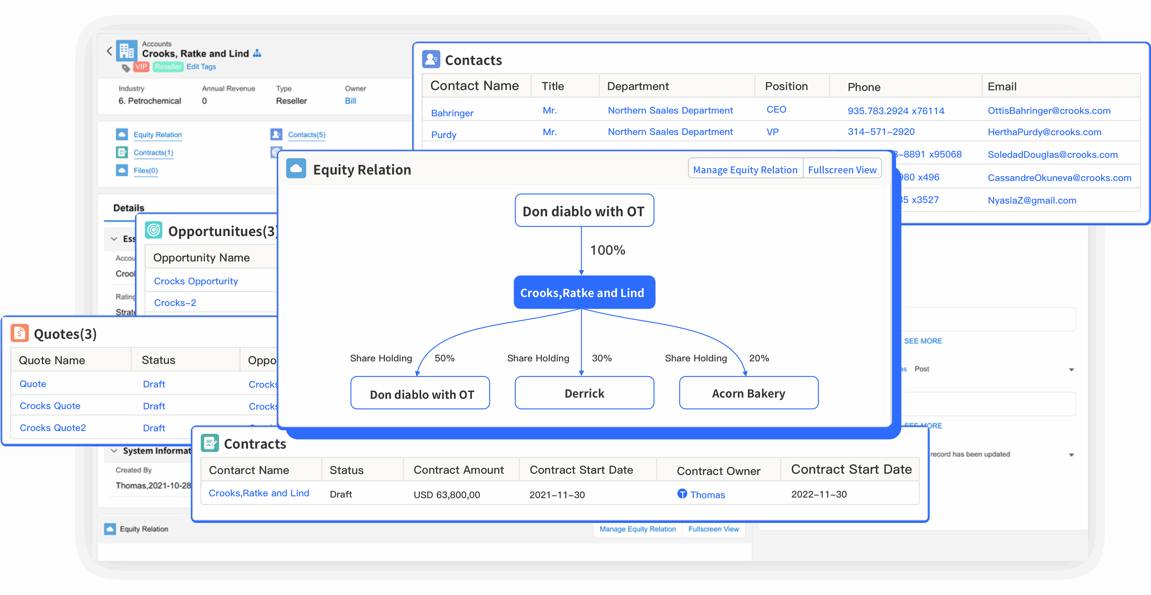Click the Contacts panel header icon
1151x595 pixels.
tap(431, 59)
